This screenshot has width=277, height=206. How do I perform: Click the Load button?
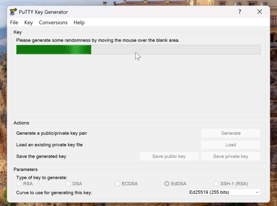point(231,145)
